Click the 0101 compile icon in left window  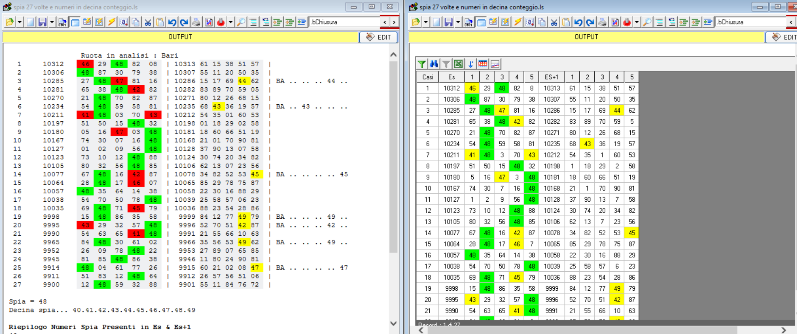click(x=62, y=22)
